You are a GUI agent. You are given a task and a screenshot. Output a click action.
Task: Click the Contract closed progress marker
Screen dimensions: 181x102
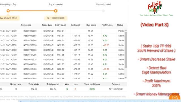103,11
